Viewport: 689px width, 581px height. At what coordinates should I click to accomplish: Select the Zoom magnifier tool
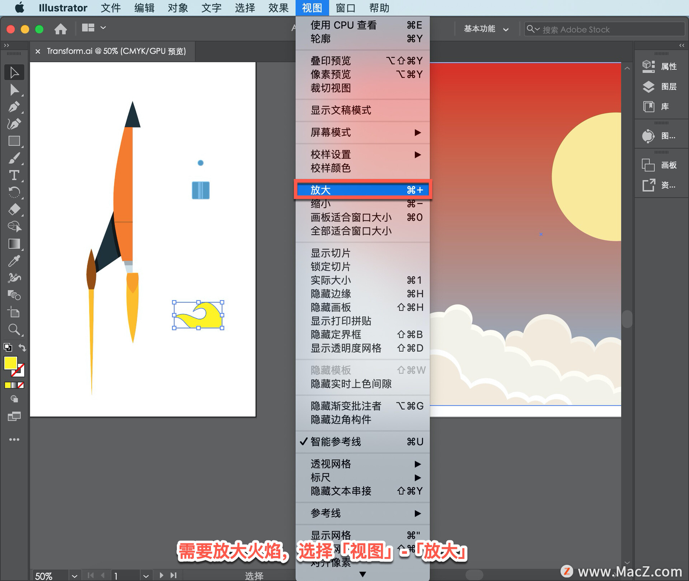(x=14, y=329)
